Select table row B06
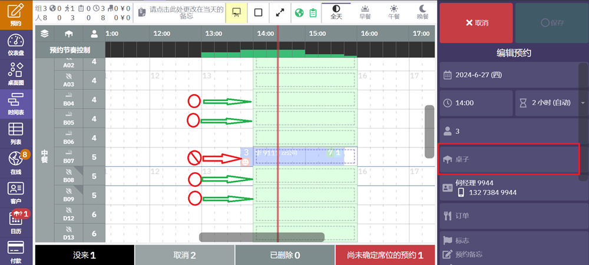Image resolution: width=589 pixels, height=265 pixels. coord(68,138)
